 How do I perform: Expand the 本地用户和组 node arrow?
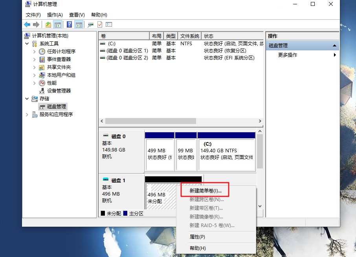click(34, 75)
